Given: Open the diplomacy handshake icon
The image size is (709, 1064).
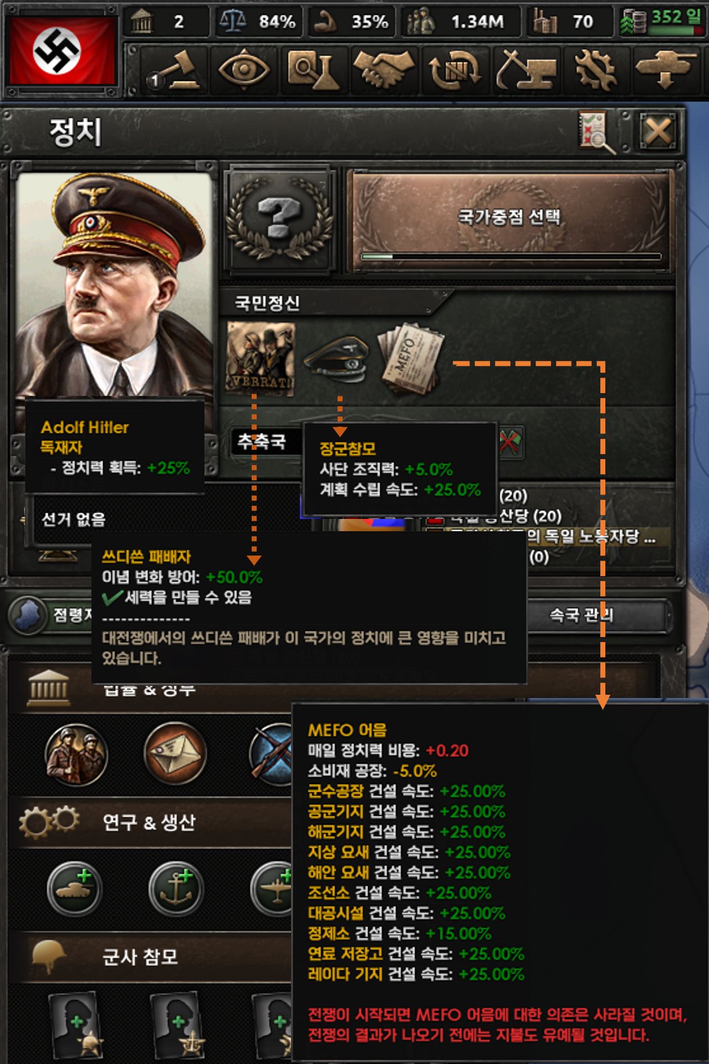Looking at the screenshot, I should 385,70.
